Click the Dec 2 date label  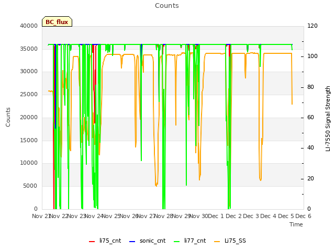[x=234, y=216]
